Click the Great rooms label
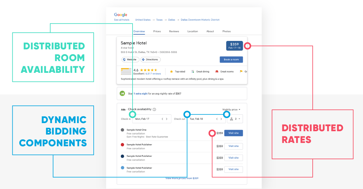This screenshot has width=363, height=189. 227,72
